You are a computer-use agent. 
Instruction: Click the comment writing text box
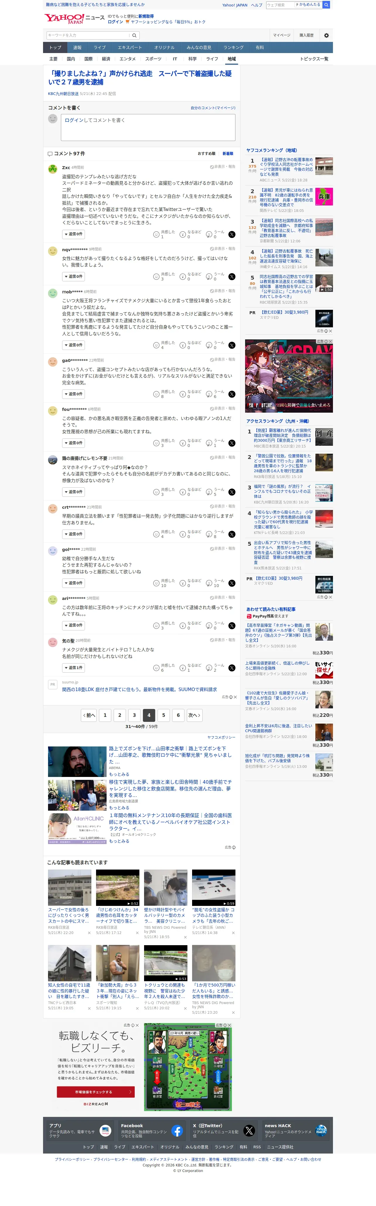(x=148, y=127)
